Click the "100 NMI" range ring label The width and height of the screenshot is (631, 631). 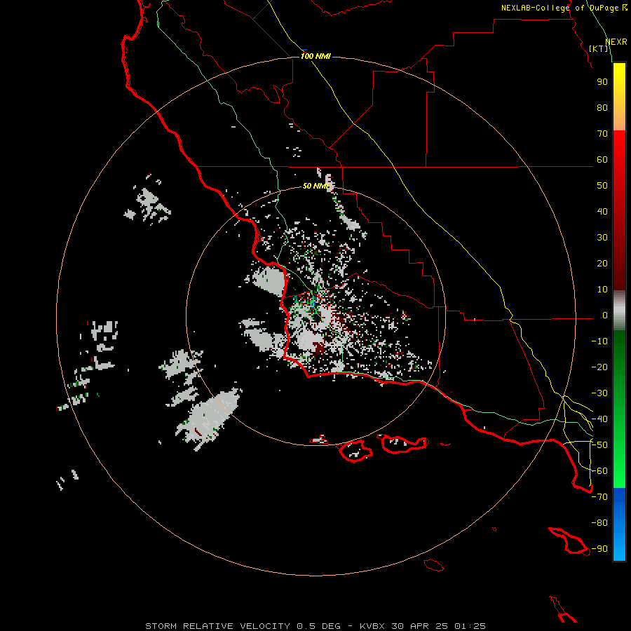pyautogui.click(x=315, y=56)
